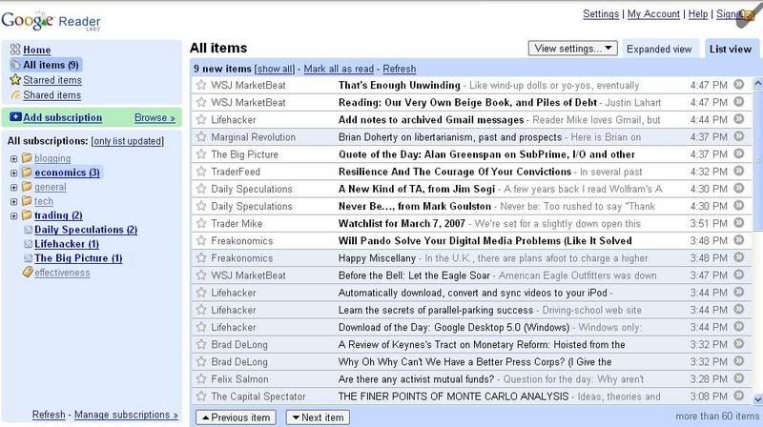Click arrow icon on 'Are there any activist mutual funds' row
The height and width of the screenshot is (427, 763).
[x=738, y=377]
